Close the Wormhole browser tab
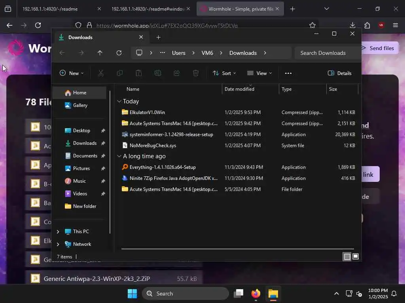The image size is (405, 303). (277, 9)
